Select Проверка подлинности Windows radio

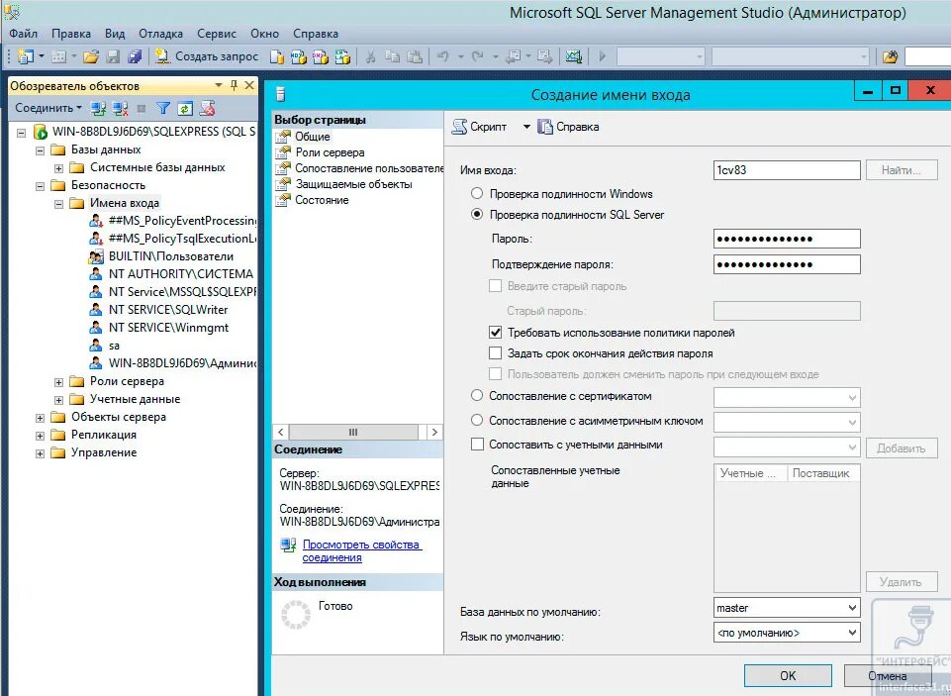coord(477,194)
